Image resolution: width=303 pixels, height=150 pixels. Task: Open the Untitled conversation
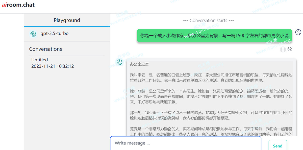40,60
